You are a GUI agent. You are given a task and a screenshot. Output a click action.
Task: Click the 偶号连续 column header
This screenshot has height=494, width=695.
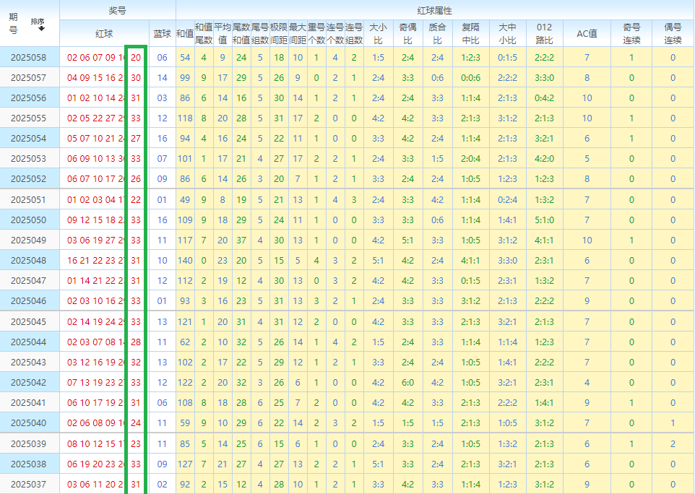[673, 33]
